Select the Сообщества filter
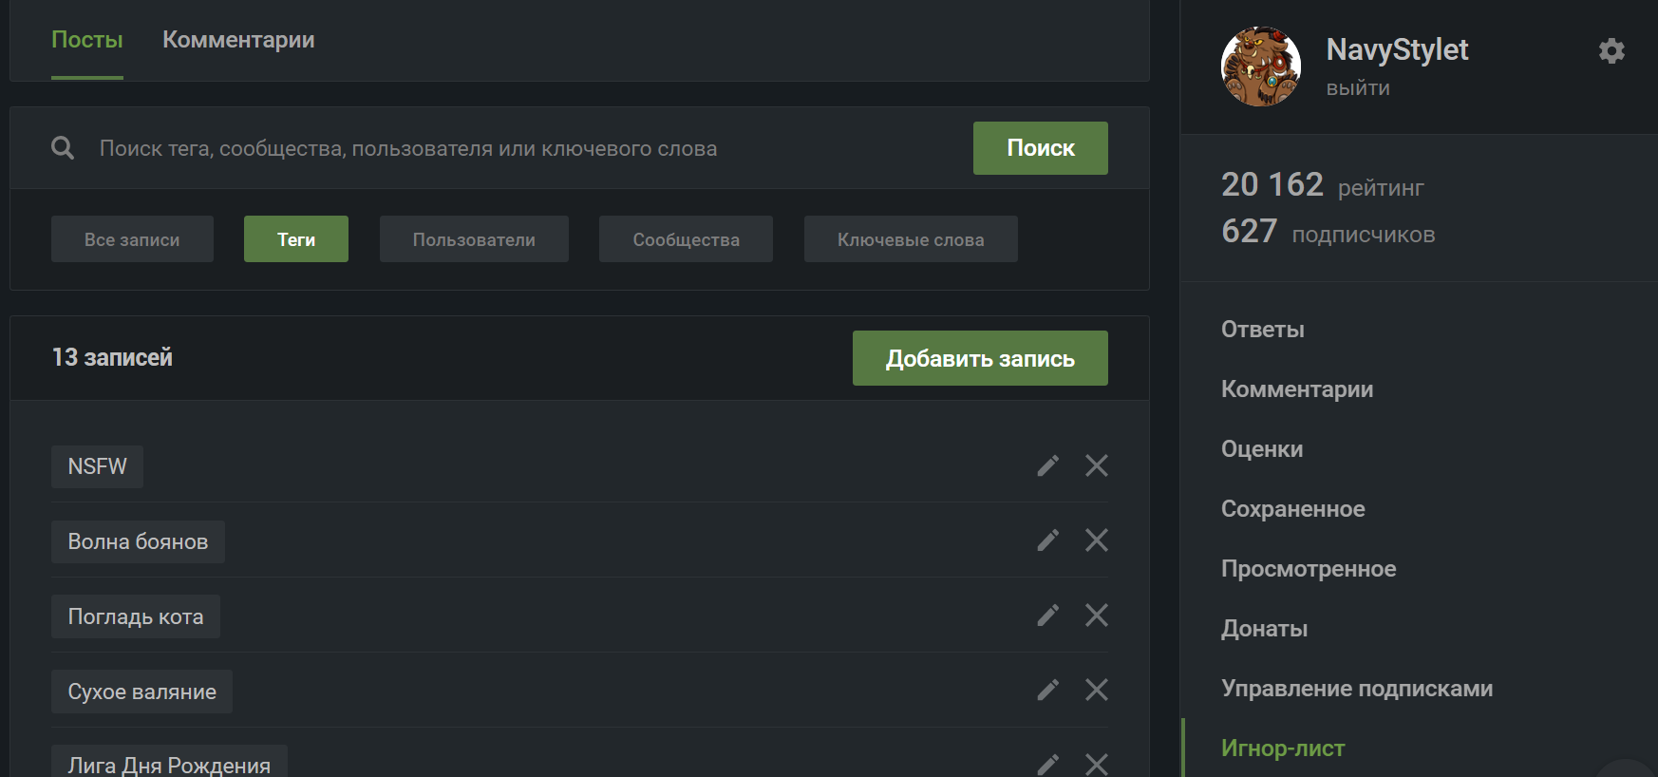The image size is (1658, 777). pyautogui.click(x=686, y=239)
